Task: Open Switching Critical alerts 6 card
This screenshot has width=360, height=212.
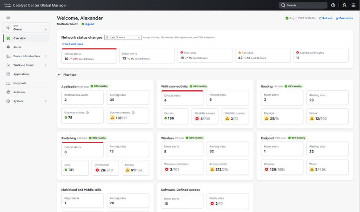Action: coord(82,149)
